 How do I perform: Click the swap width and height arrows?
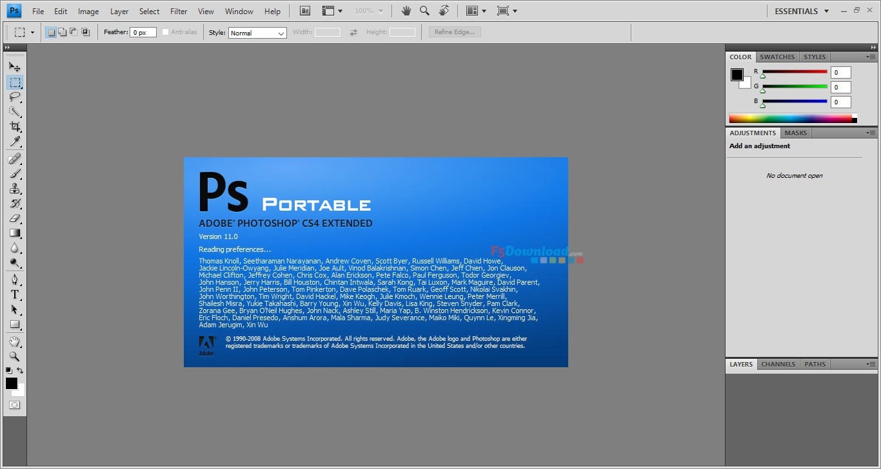tap(353, 32)
